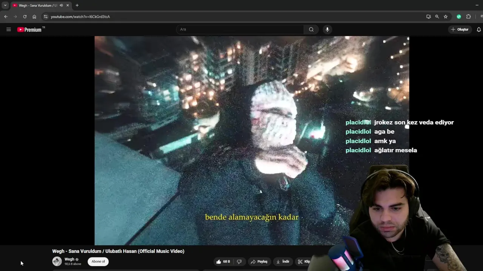
Task: Open the green extension icon
Action: coord(459,17)
